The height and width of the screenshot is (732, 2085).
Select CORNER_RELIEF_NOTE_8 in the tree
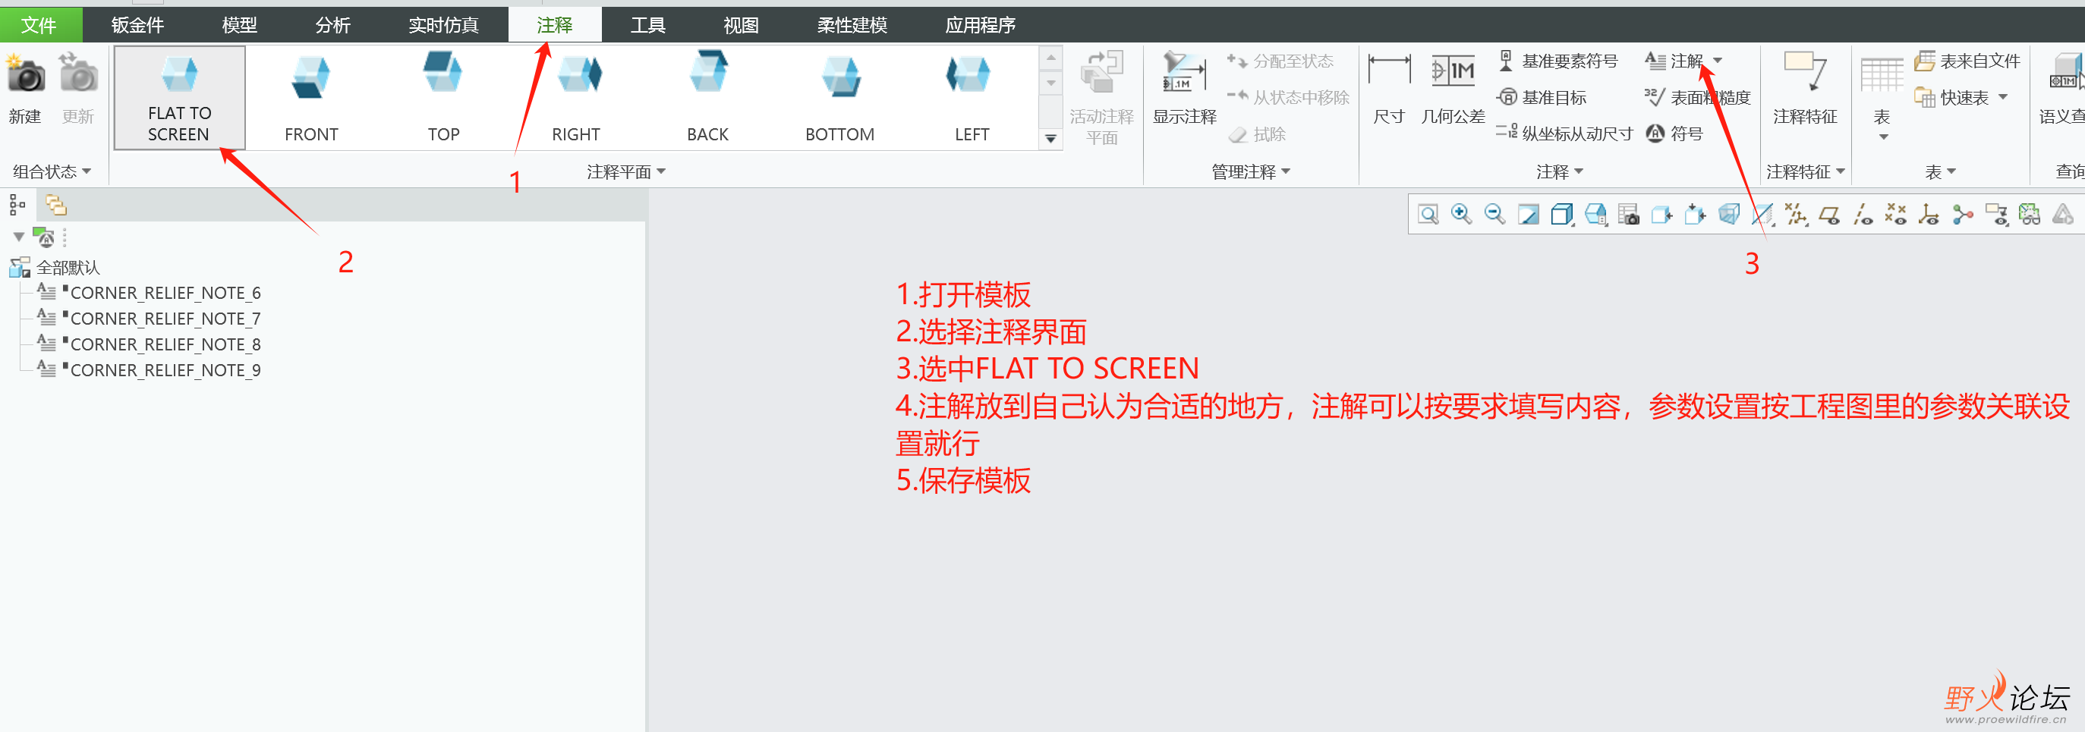point(150,344)
